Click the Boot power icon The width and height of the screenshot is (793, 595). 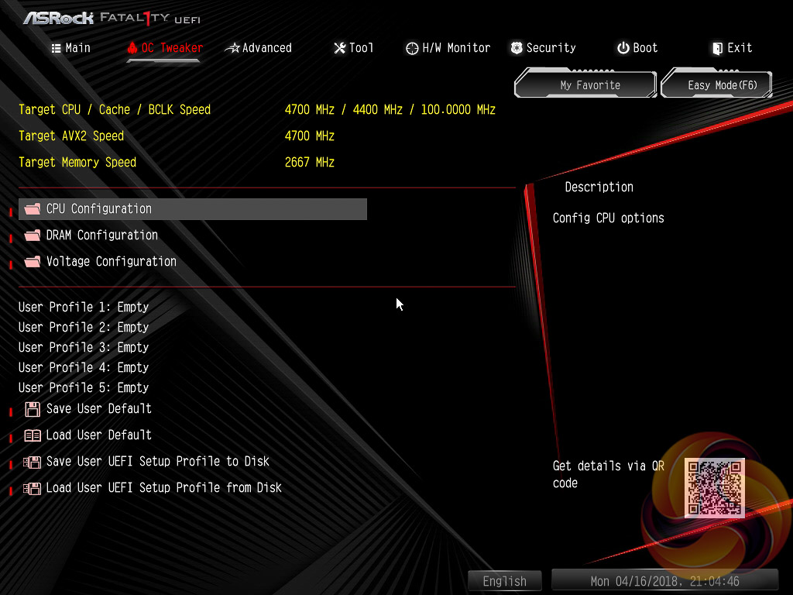pyautogui.click(x=623, y=48)
